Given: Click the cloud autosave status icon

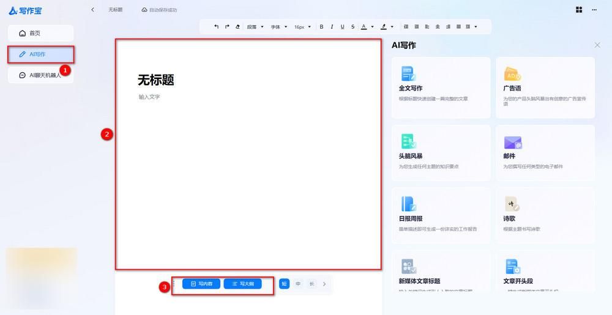Looking at the screenshot, I should [144, 10].
